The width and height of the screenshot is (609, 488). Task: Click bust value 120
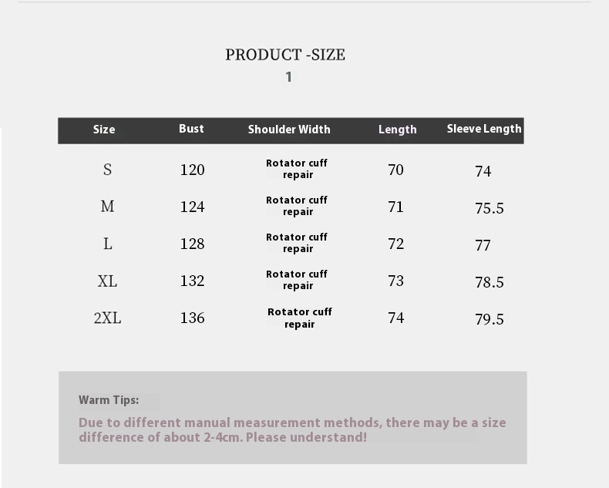[x=193, y=170]
